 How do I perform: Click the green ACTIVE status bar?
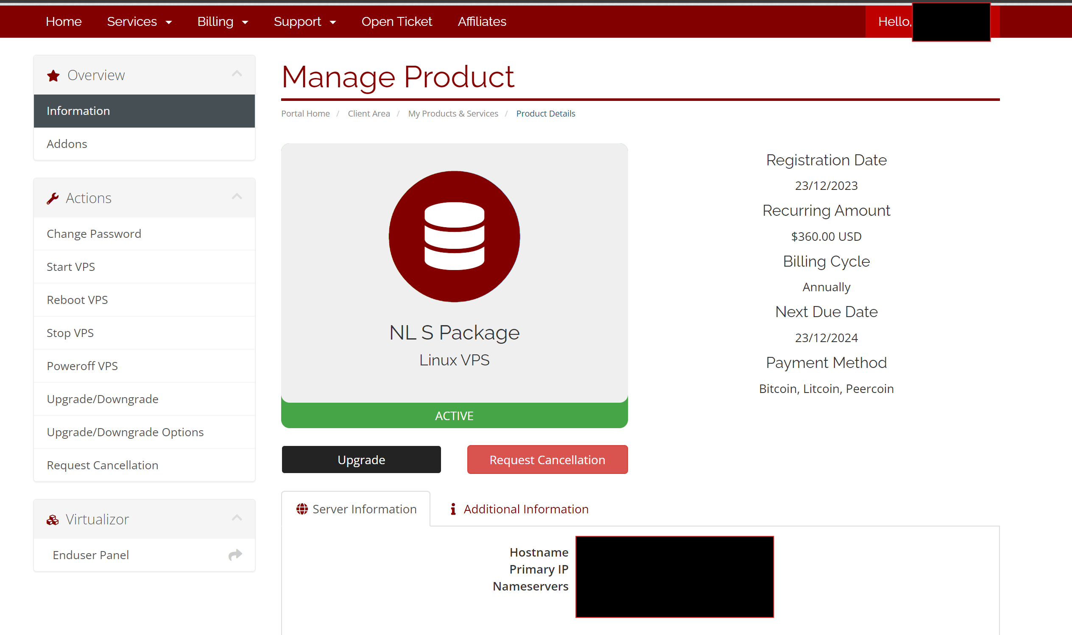tap(455, 415)
